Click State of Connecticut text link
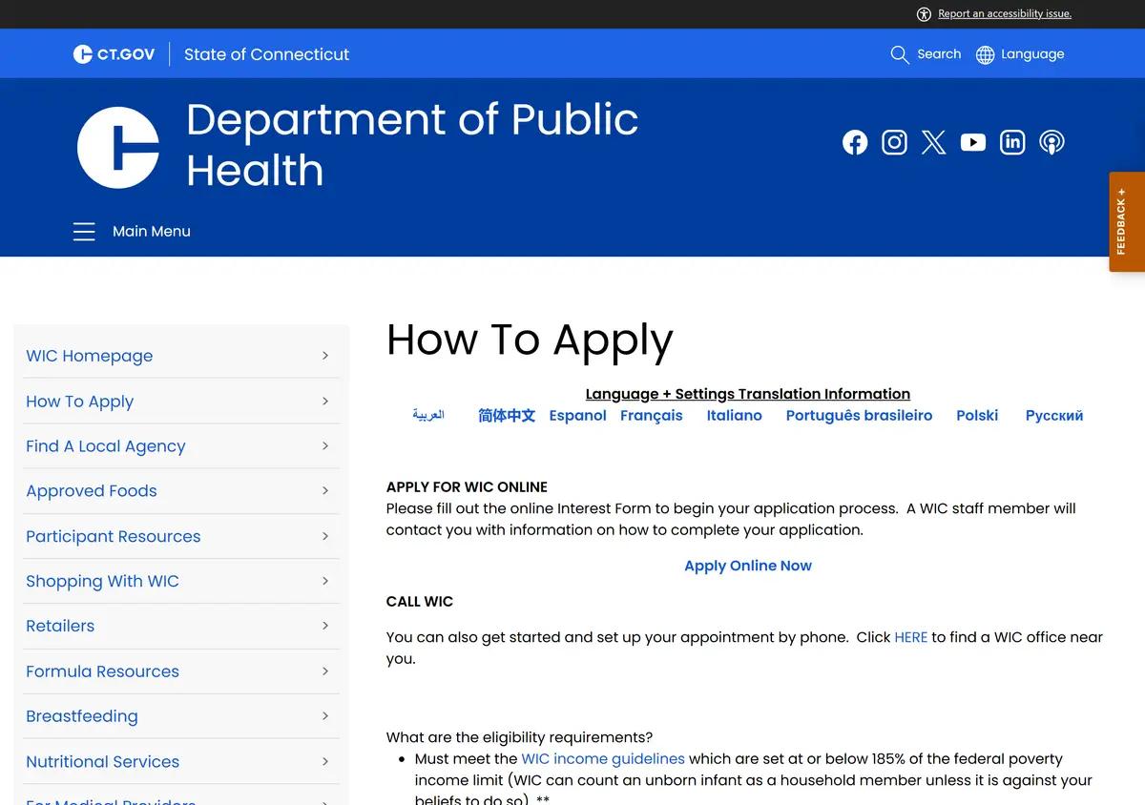 266,54
